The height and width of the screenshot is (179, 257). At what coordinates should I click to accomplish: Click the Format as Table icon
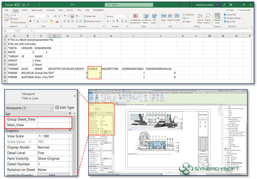[x=146, y=16]
